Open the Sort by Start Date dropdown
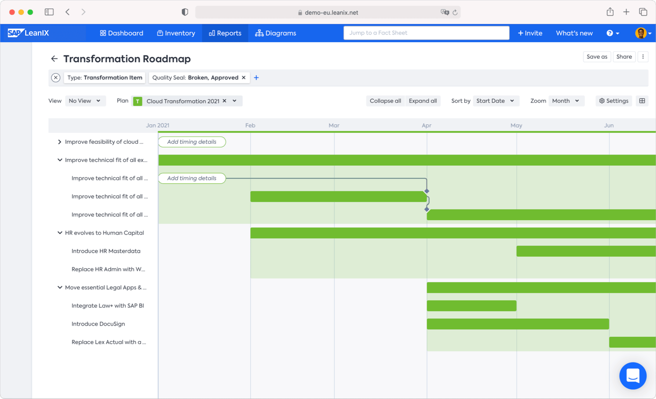Screen dimensions: 656x399 point(495,101)
